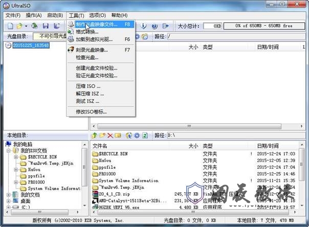Screen dimensions: 309x227
Task: Select the disc icon of 20151225_163548
Action: pyautogui.click(x=8, y=46)
